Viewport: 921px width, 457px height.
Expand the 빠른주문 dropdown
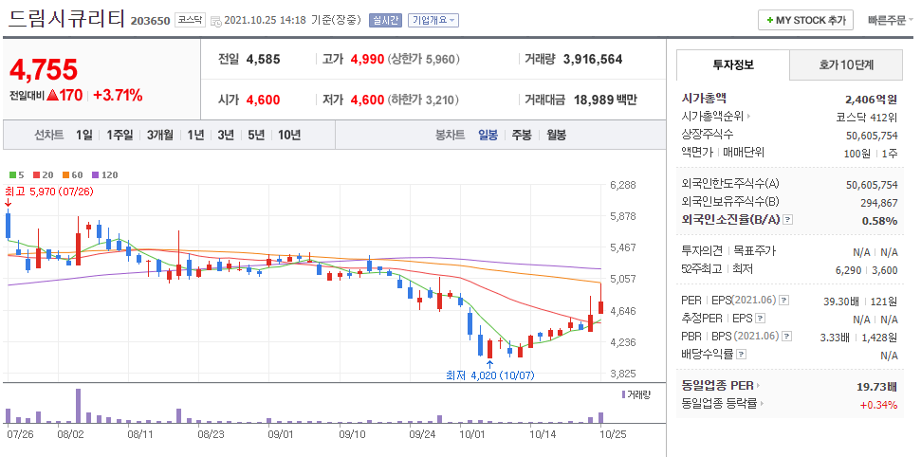click(891, 20)
